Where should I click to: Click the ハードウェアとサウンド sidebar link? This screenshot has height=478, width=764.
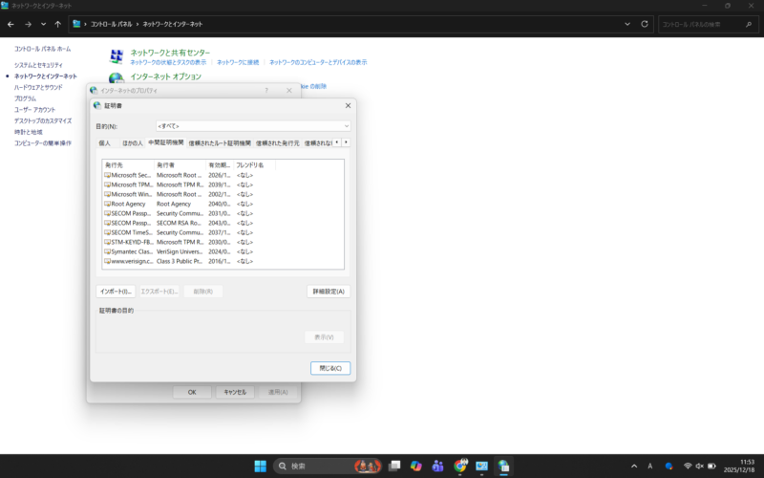(38, 87)
